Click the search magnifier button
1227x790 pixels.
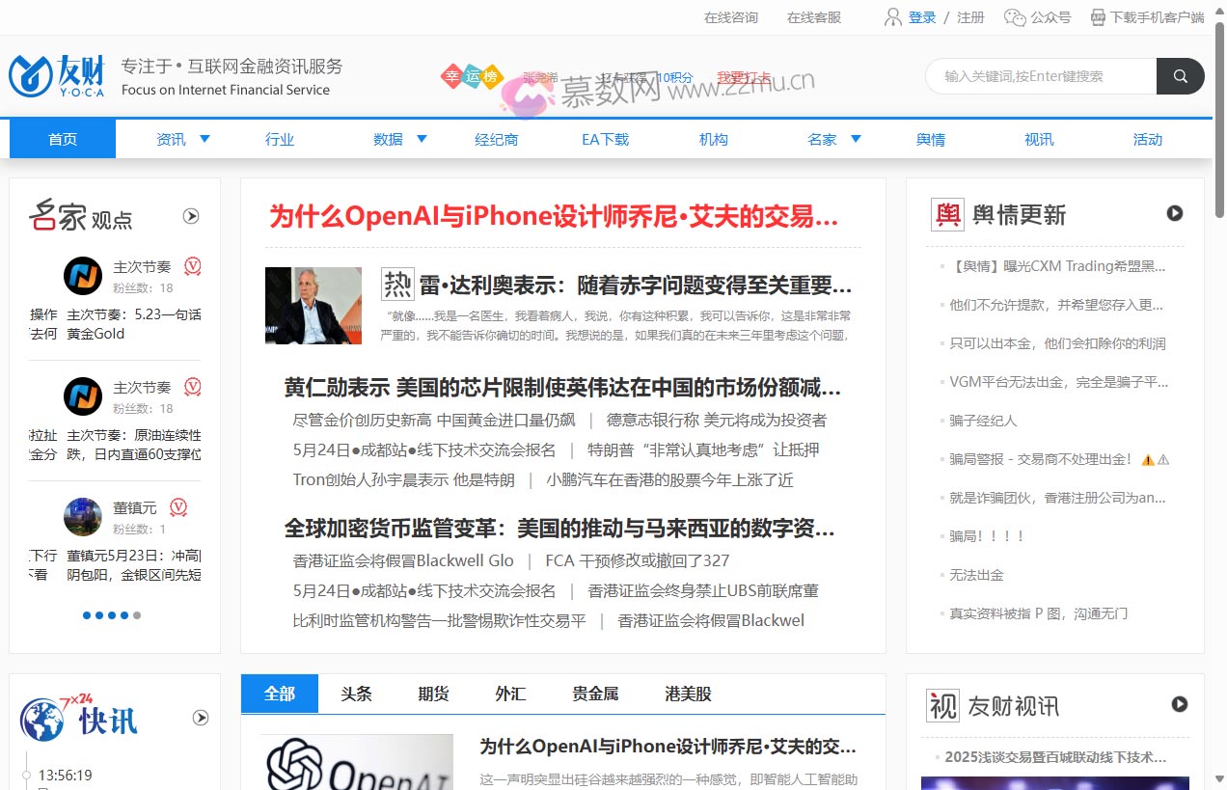(1181, 75)
